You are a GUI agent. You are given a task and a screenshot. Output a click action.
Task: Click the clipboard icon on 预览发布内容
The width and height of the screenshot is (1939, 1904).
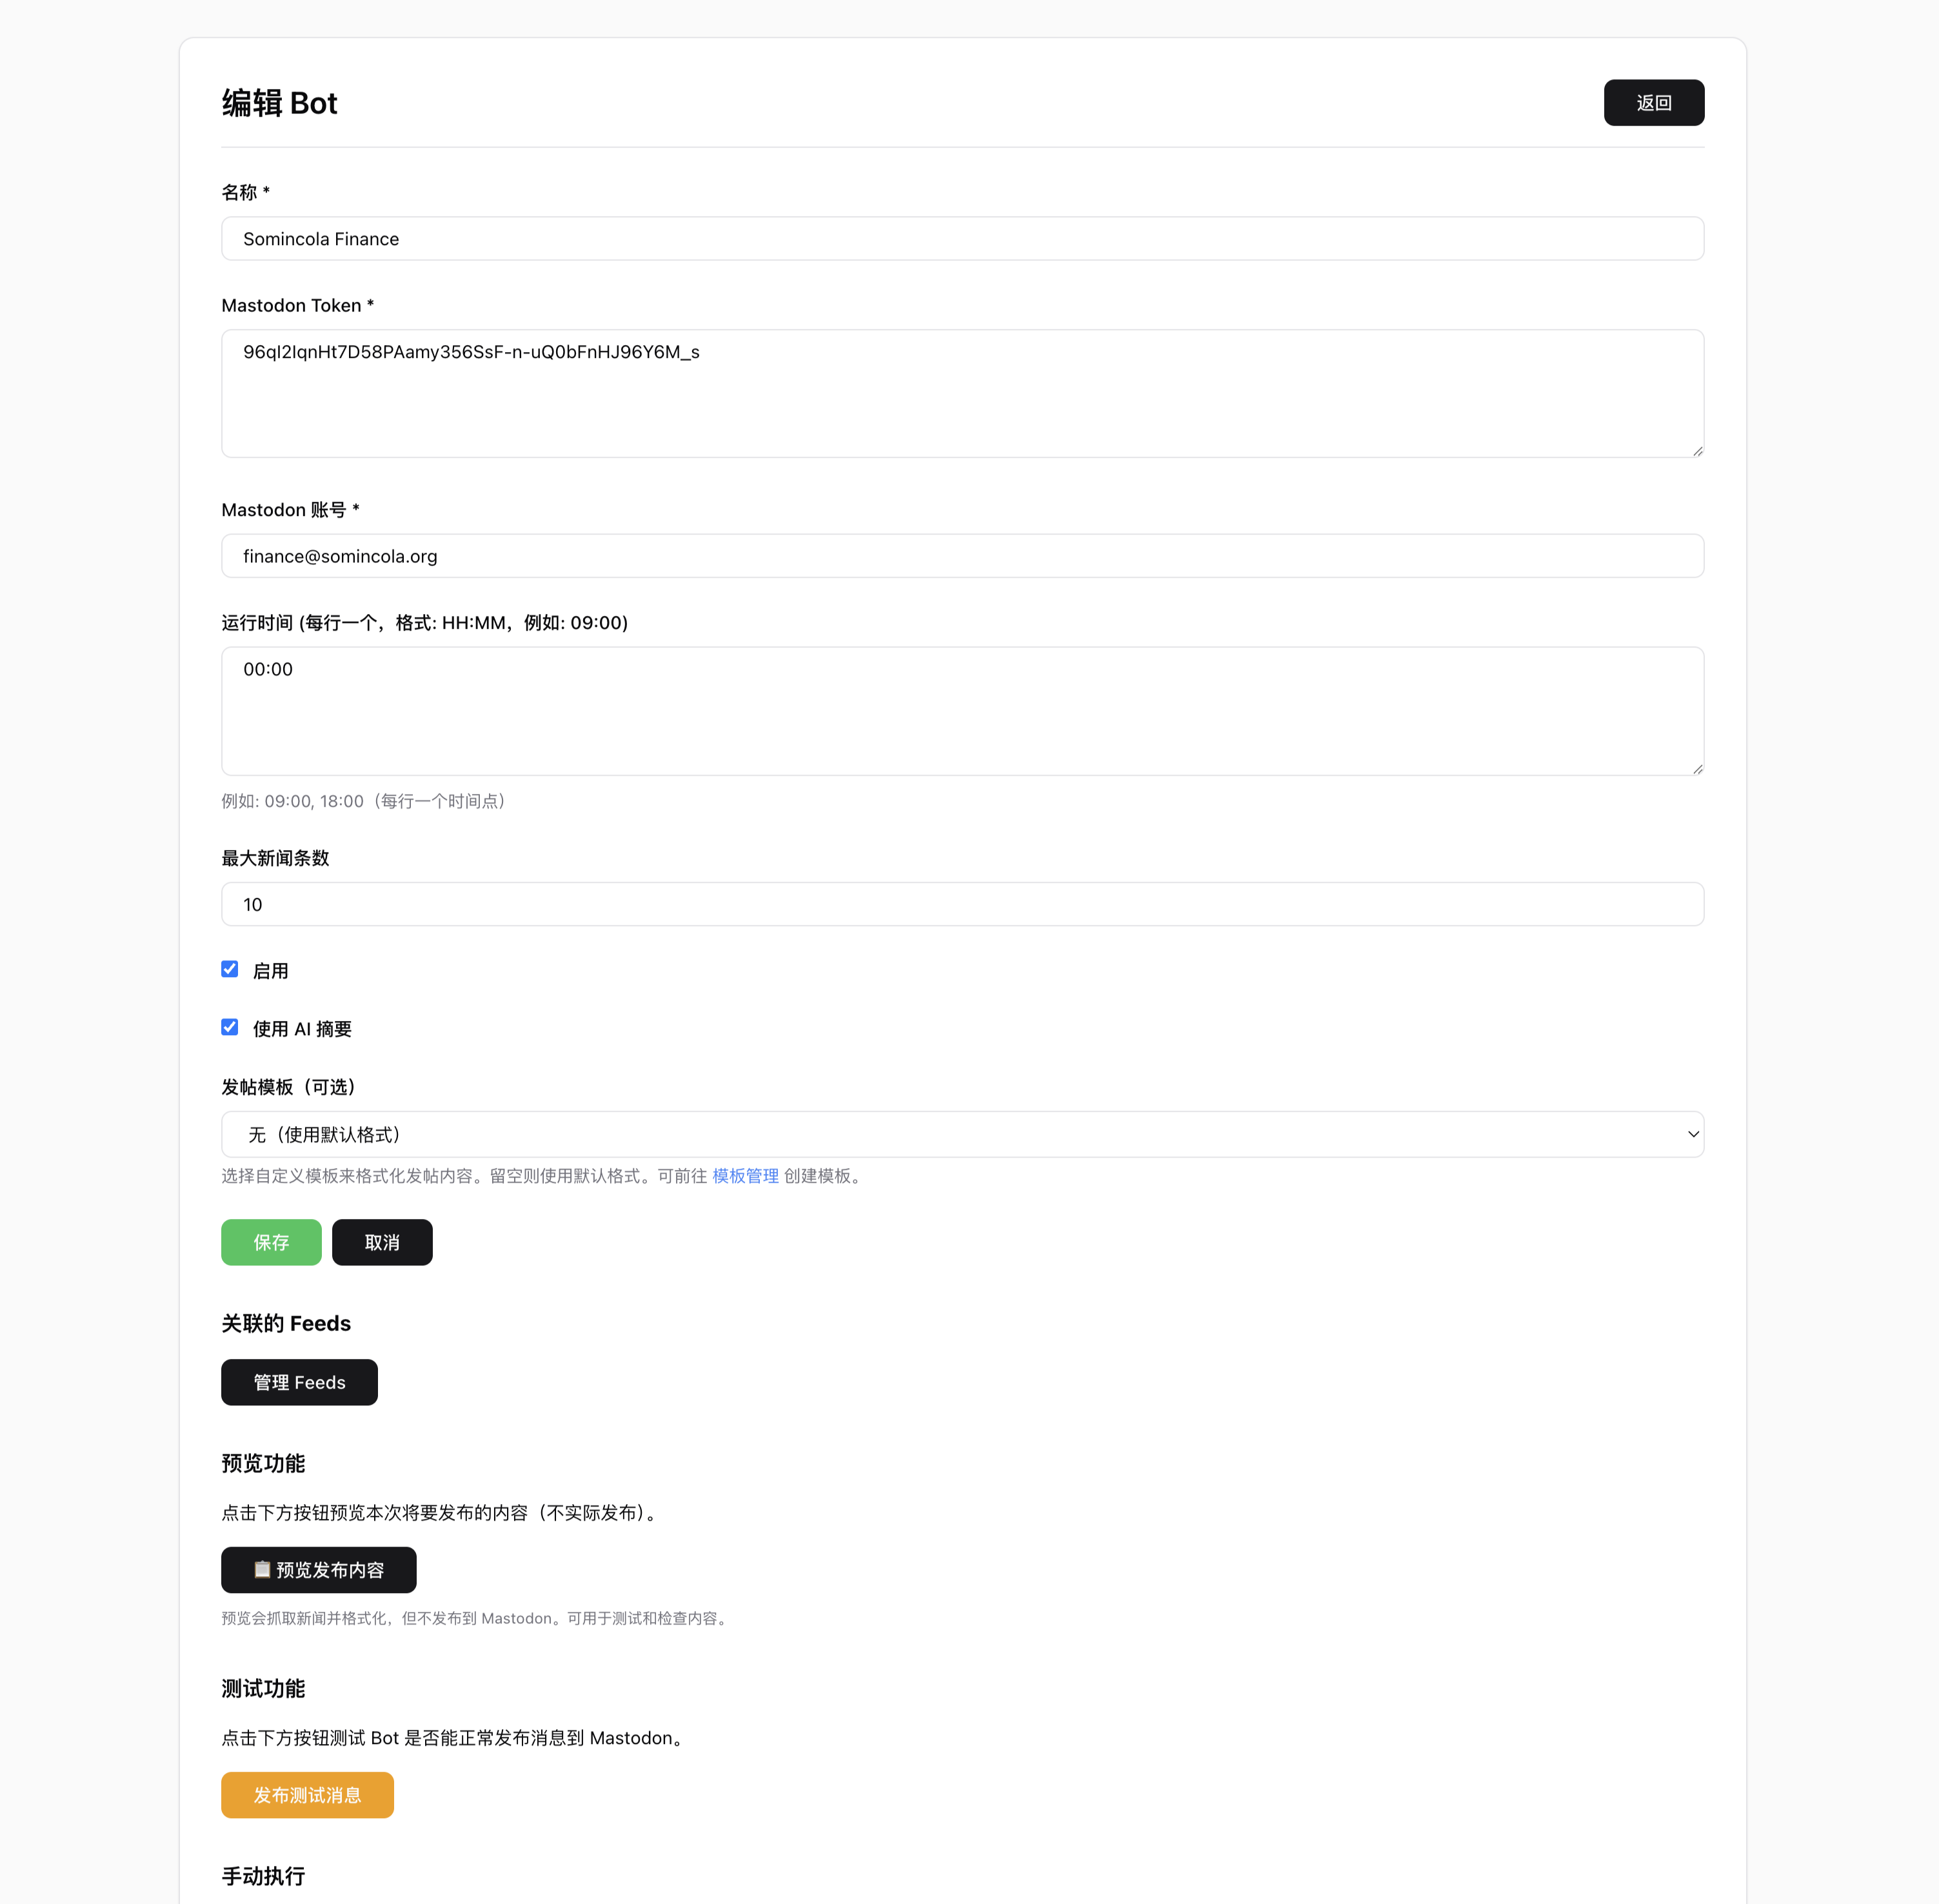click(x=262, y=1569)
